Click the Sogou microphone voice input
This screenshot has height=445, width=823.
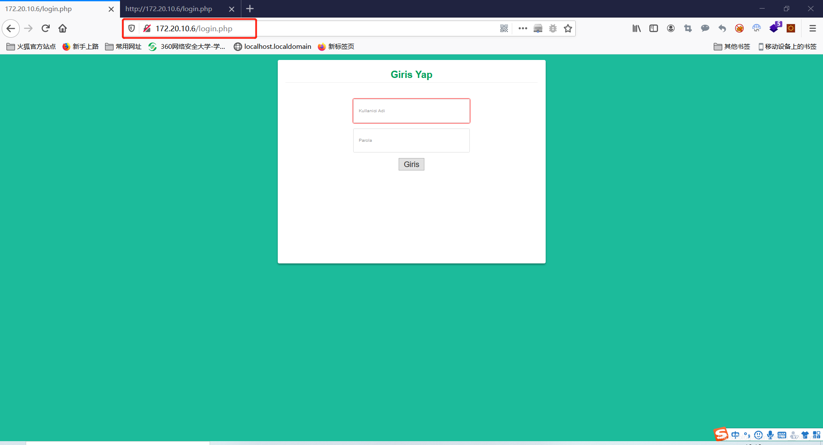[x=770, y=435]
